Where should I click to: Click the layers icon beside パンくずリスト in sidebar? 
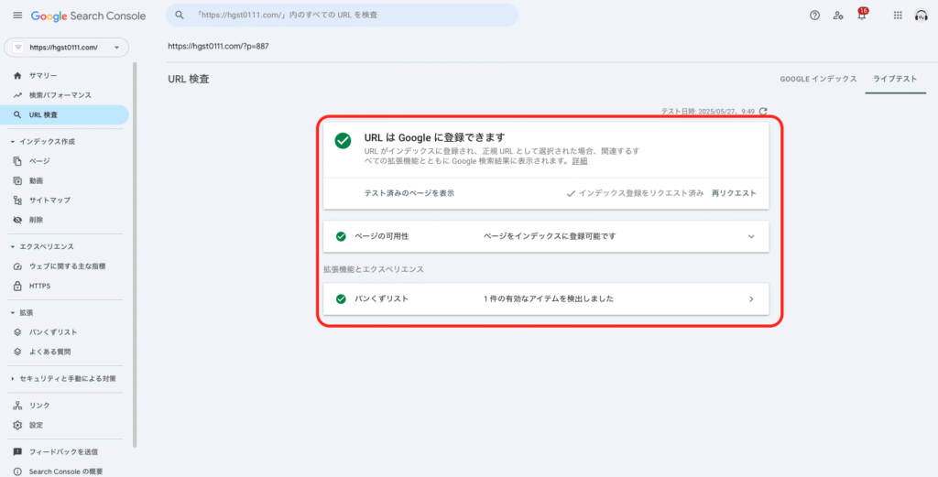point(17,331)
